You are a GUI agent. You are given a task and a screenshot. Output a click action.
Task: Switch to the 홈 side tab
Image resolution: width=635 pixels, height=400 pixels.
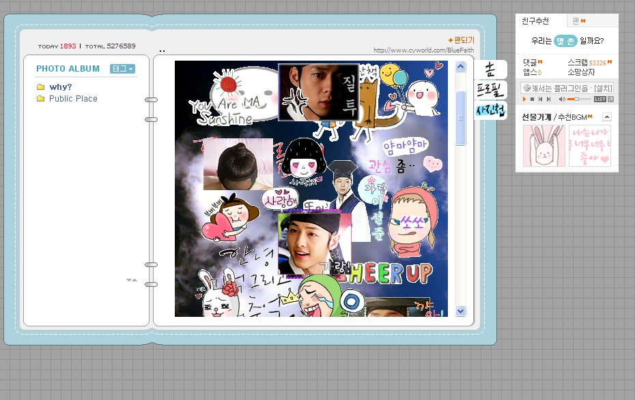[x=490, y=70]
